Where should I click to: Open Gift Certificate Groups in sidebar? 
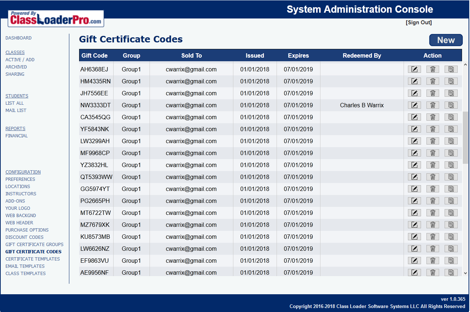34,245
